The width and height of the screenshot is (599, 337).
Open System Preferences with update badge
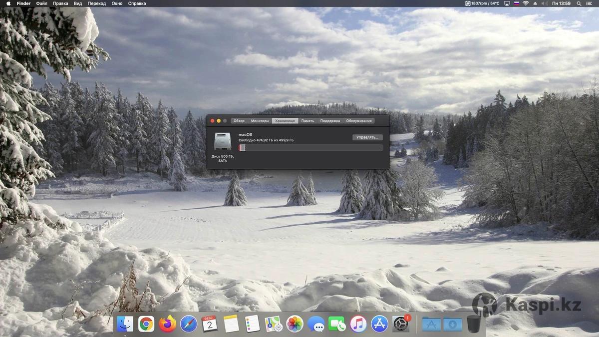point(401,324)
